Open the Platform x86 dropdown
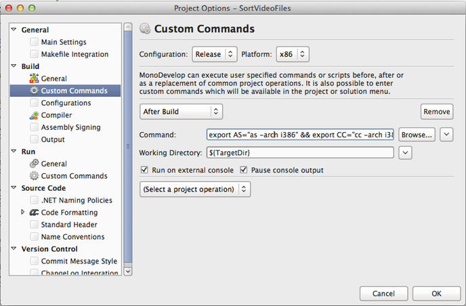 coord(293,53)
